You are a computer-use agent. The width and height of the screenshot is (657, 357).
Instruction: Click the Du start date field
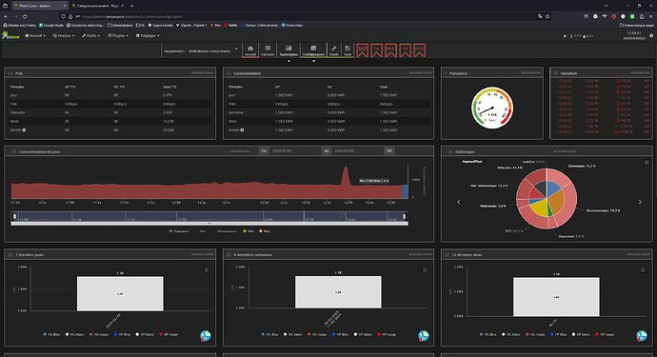(294, 150)
